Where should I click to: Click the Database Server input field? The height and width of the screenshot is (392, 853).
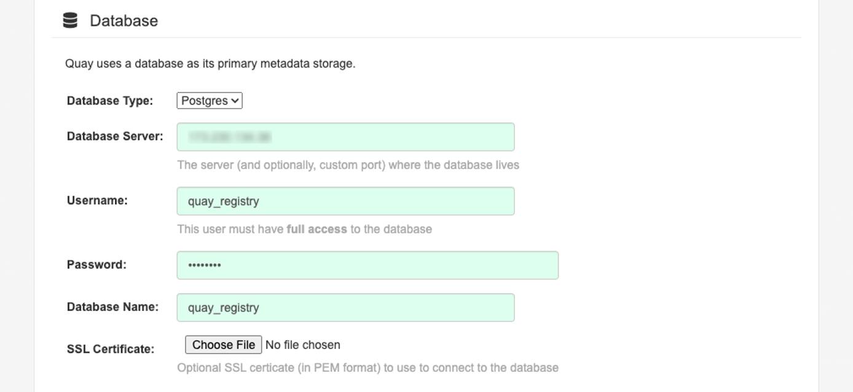pos(344,136)
